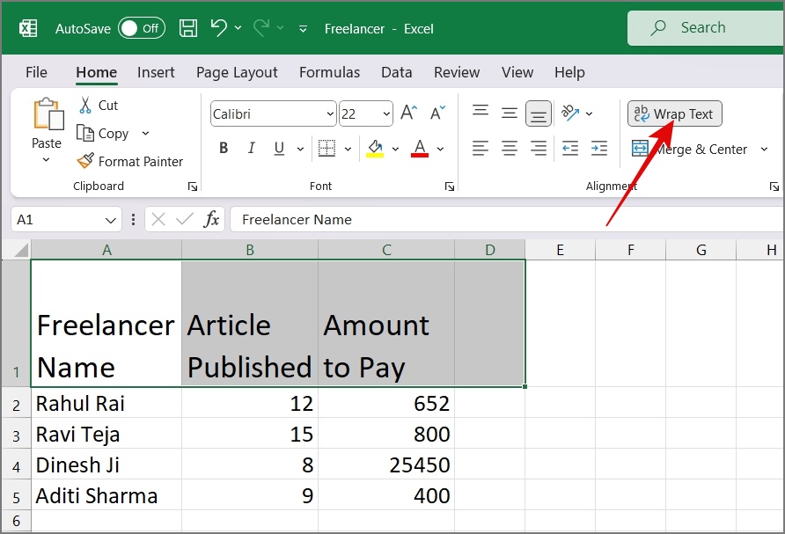Decrease font size with the smaller A

coord(437,113)
